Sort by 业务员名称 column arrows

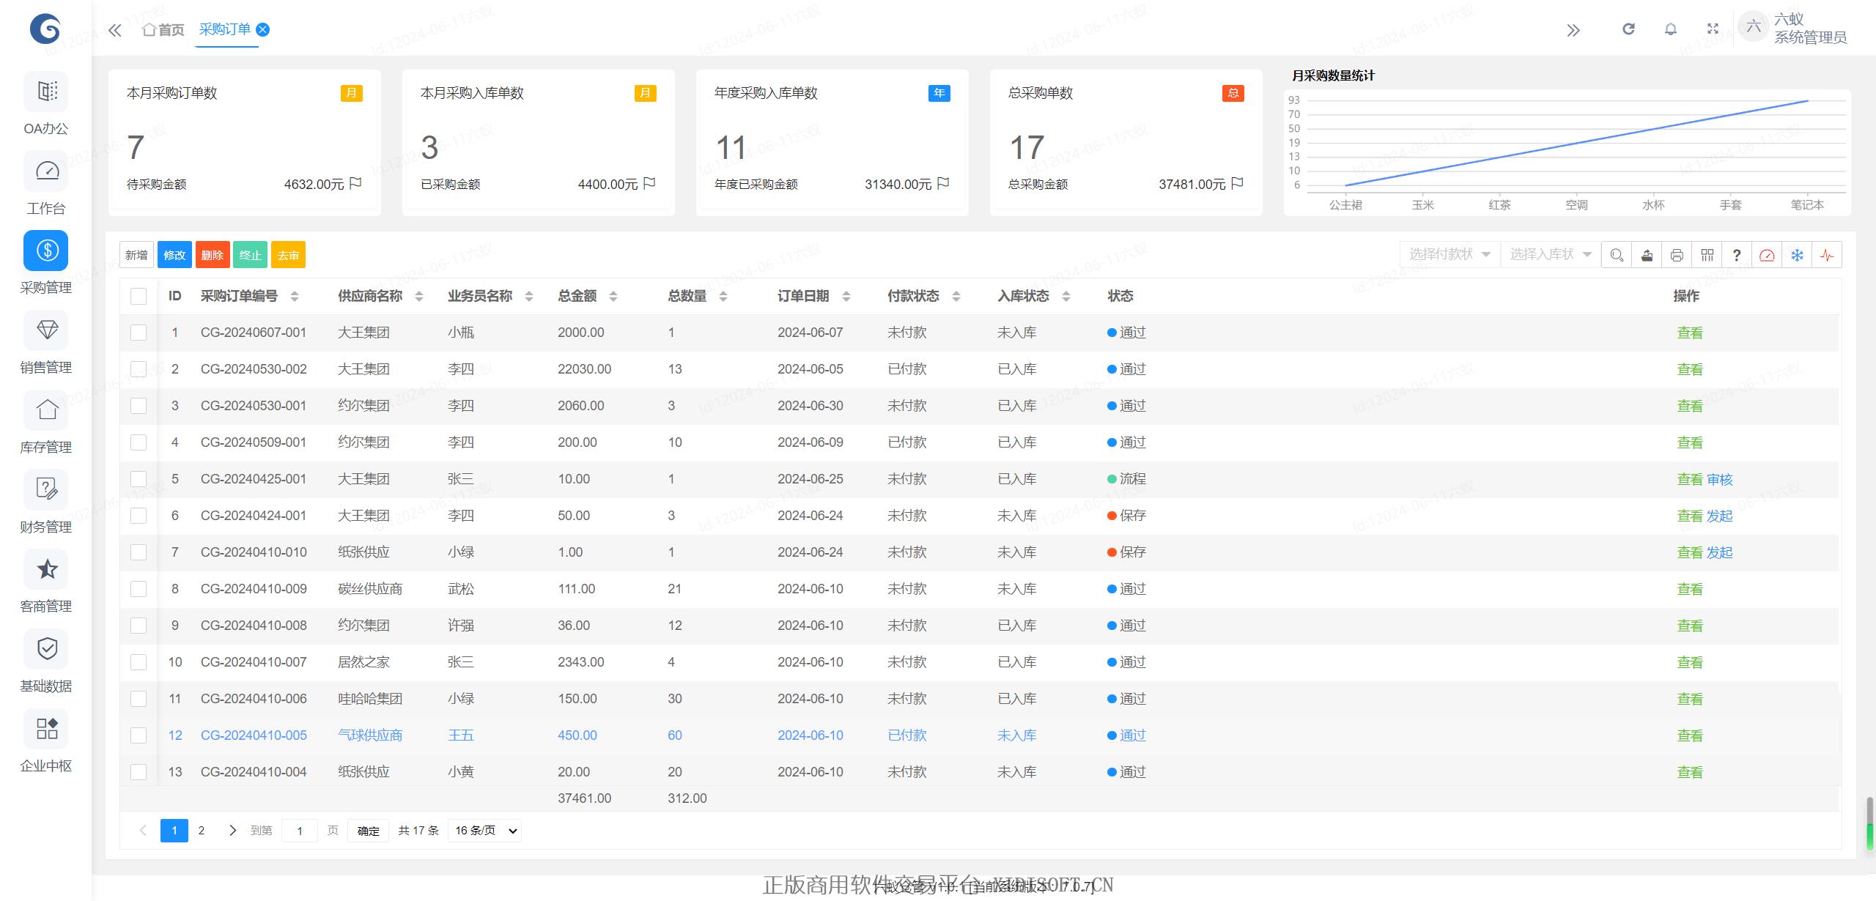coord(529,297)
